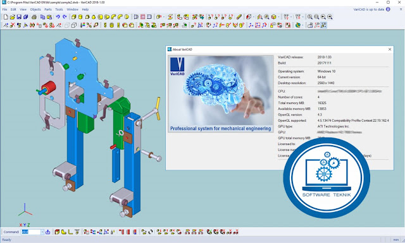Click the 'ATI Technologies Inc.' GPU type value
This screenshot has height=243, width=405.
click(333, 126)
